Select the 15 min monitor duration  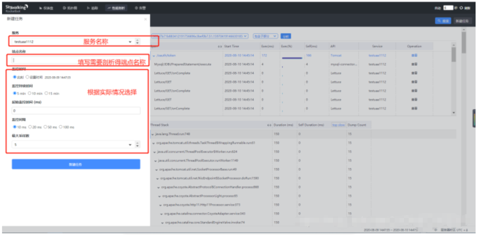tap(46, 93)
